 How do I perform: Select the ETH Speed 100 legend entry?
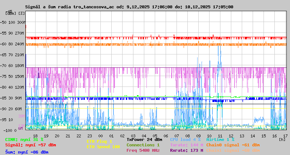[x=103, y=147]
